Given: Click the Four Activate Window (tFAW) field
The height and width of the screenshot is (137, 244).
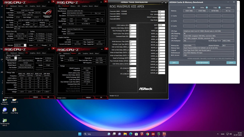Looking at the screenshot, I should coord(133,61).
